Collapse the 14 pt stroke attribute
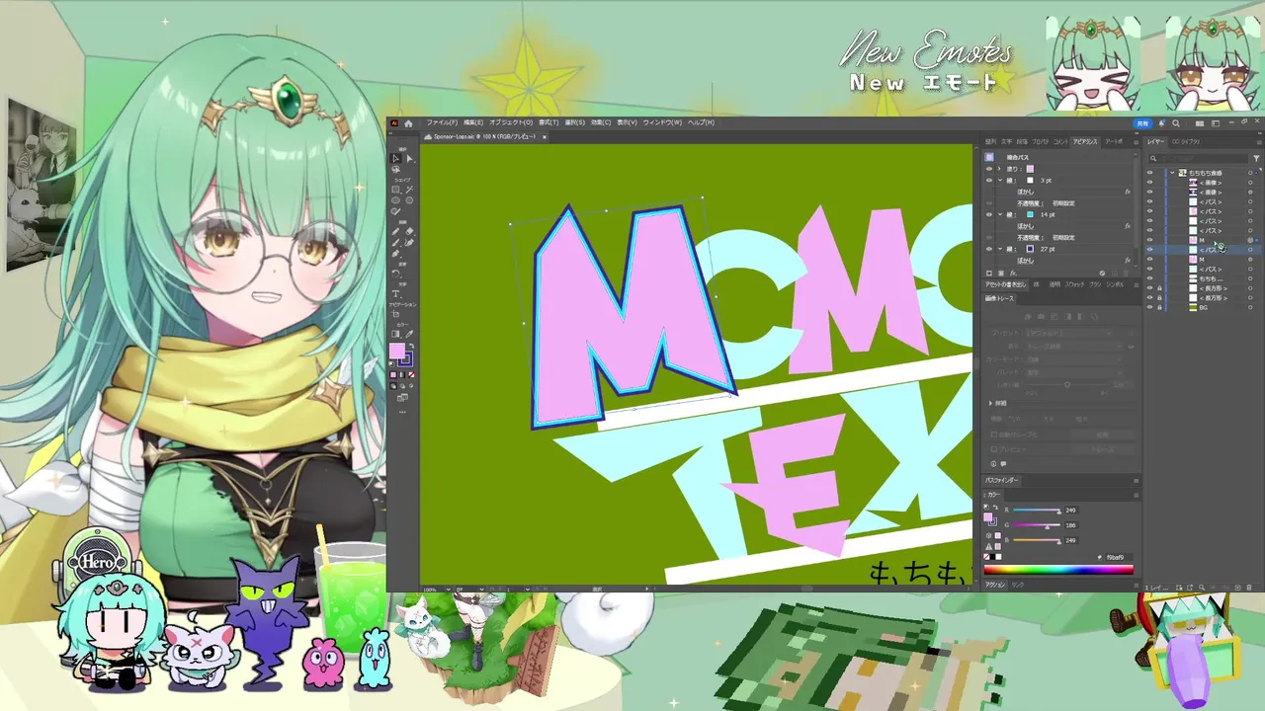The image size is (1265, 711). [1000, 214]
